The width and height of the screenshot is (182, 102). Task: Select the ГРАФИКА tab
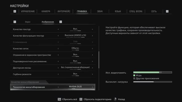(82, 11)
